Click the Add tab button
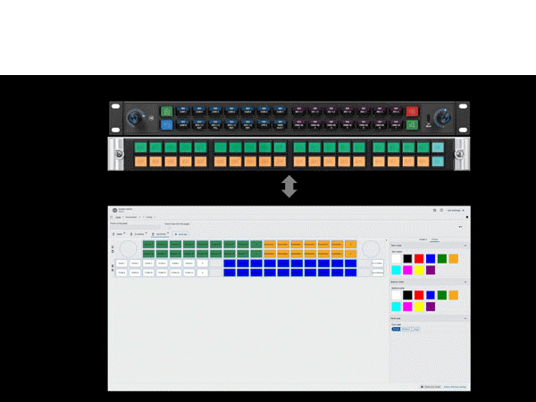 [180, 233]
